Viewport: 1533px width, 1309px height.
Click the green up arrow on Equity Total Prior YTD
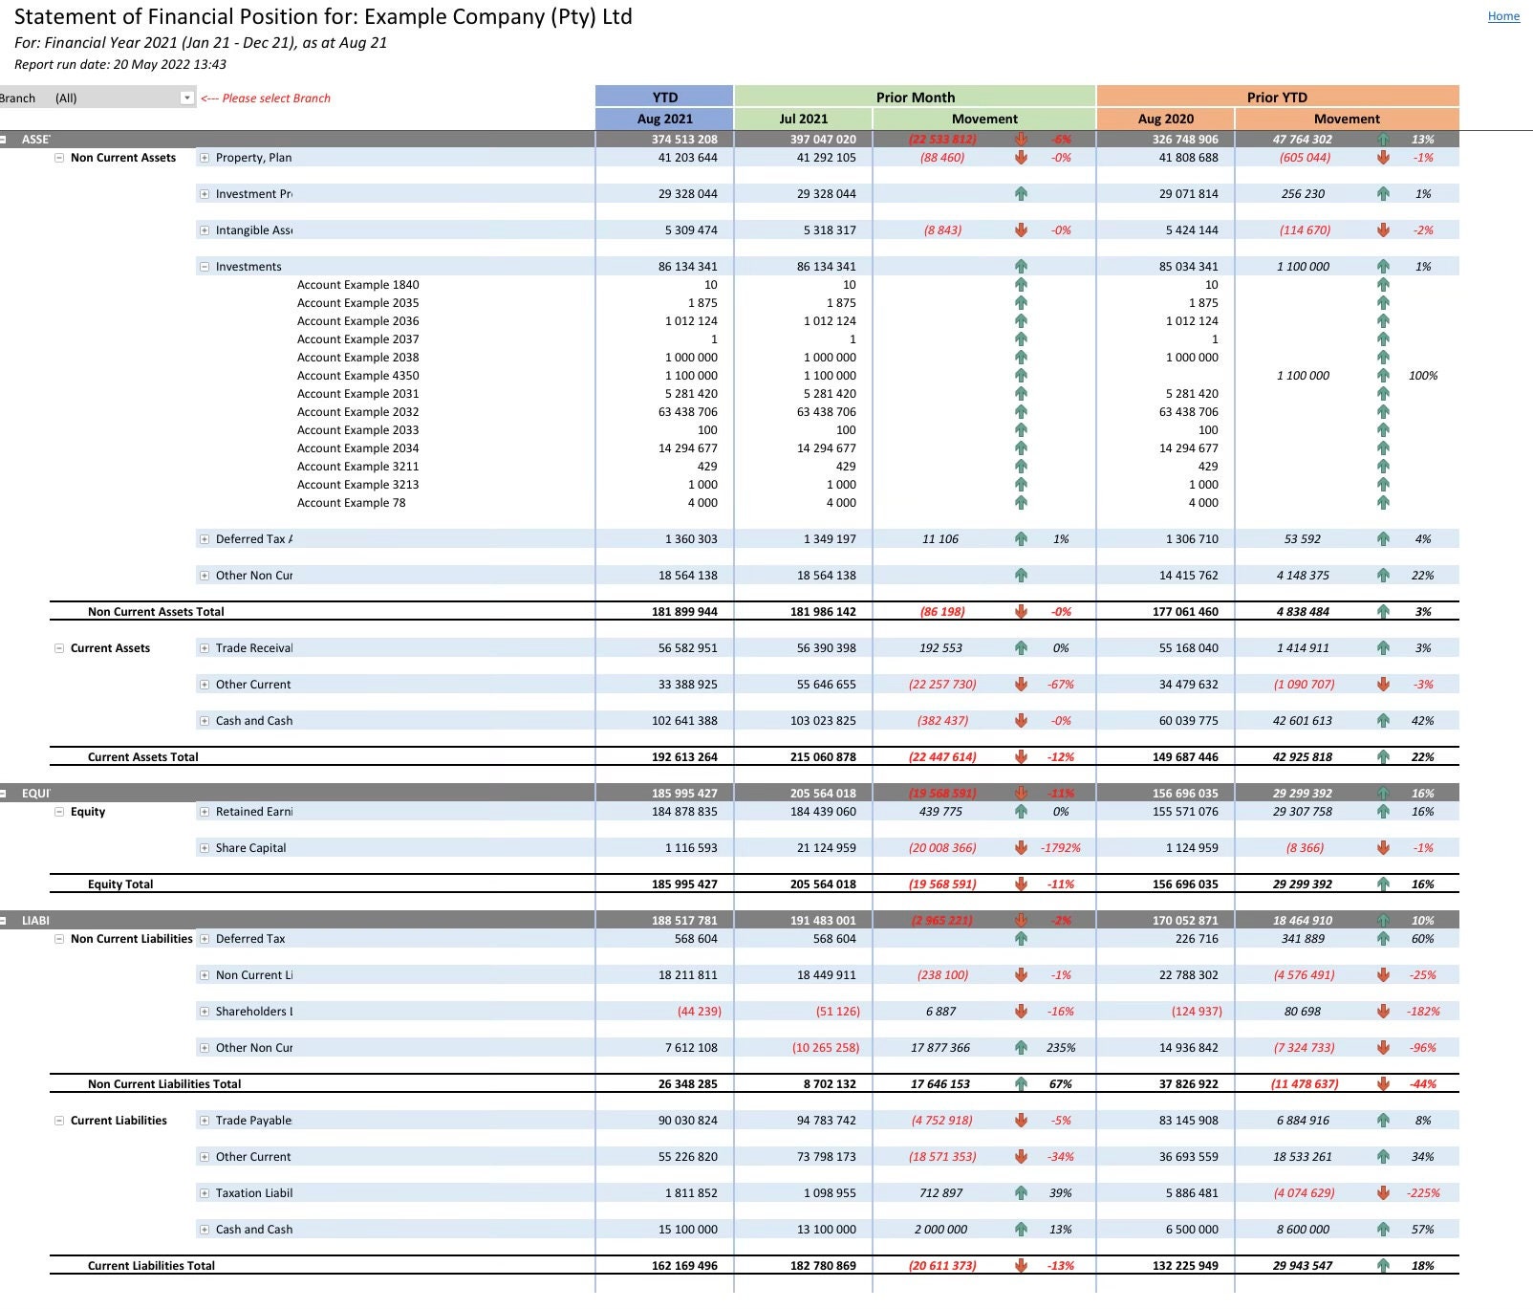click(1382, 884)
